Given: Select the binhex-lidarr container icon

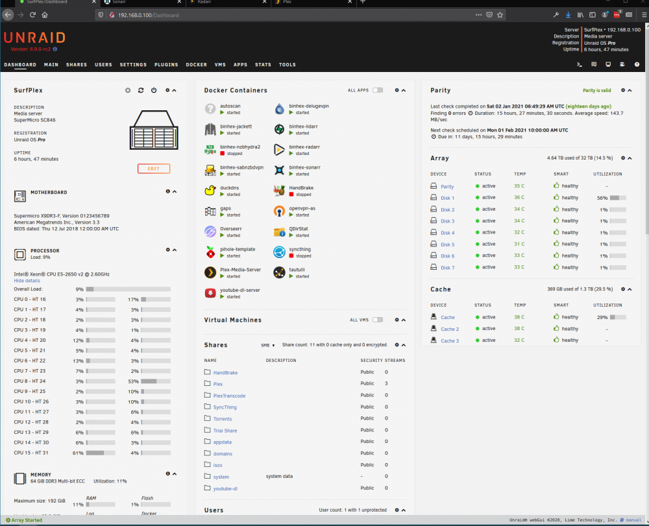Looking at the screenshot, I should click(x=279, y=130).
